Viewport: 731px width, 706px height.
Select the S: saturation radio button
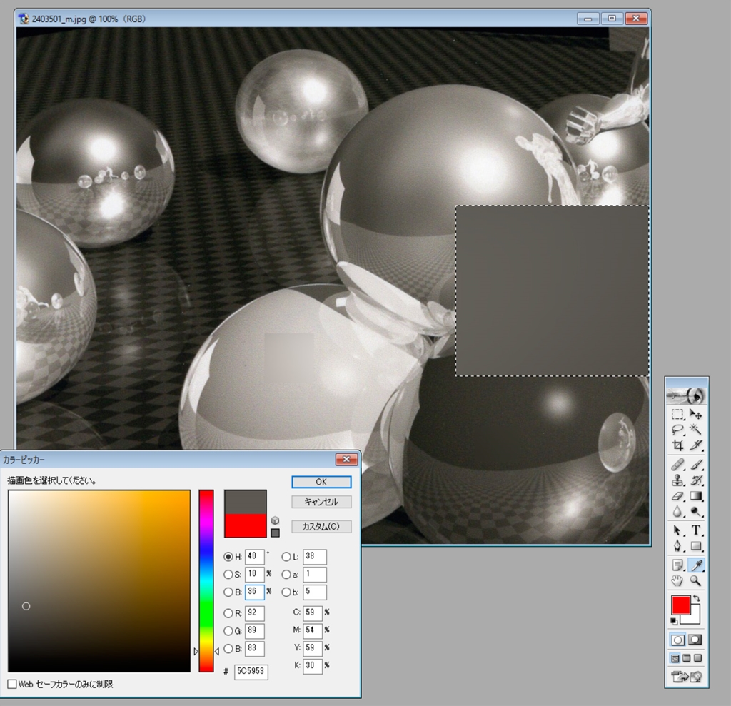click(x=228, y=574)
